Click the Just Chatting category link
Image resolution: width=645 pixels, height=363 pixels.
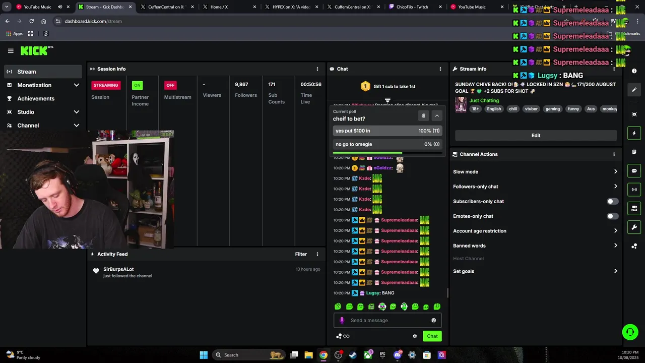point(484,101)
